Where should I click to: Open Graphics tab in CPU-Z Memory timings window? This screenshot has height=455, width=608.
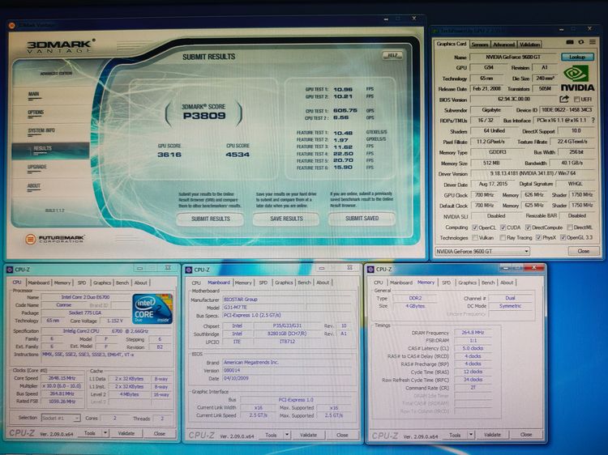tap(467, 283)
